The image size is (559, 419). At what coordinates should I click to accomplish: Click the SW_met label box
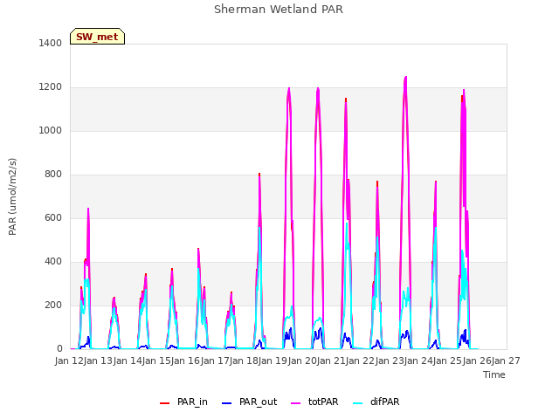tap(97, 37)
